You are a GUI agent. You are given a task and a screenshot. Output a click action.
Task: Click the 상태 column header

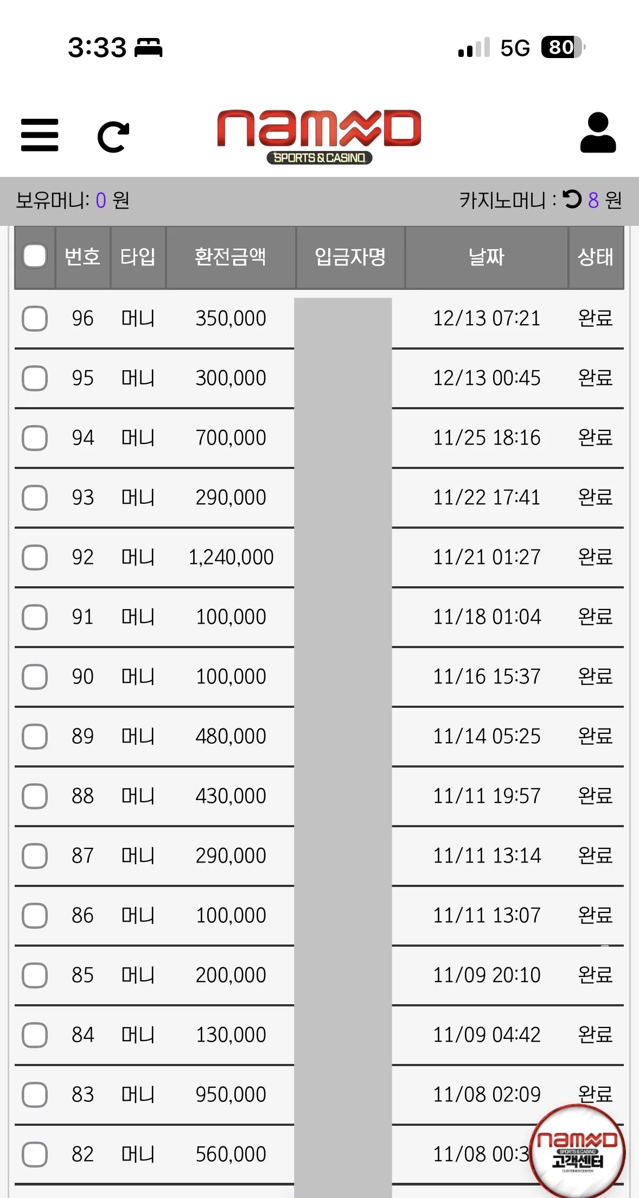point(596,257)
